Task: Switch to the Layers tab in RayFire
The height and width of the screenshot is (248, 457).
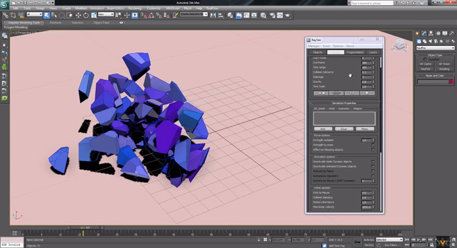Action: pos(373,52)
